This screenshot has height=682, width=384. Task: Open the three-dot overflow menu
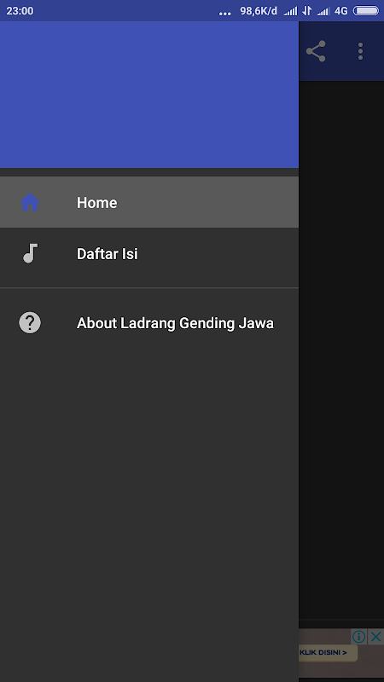360,51
